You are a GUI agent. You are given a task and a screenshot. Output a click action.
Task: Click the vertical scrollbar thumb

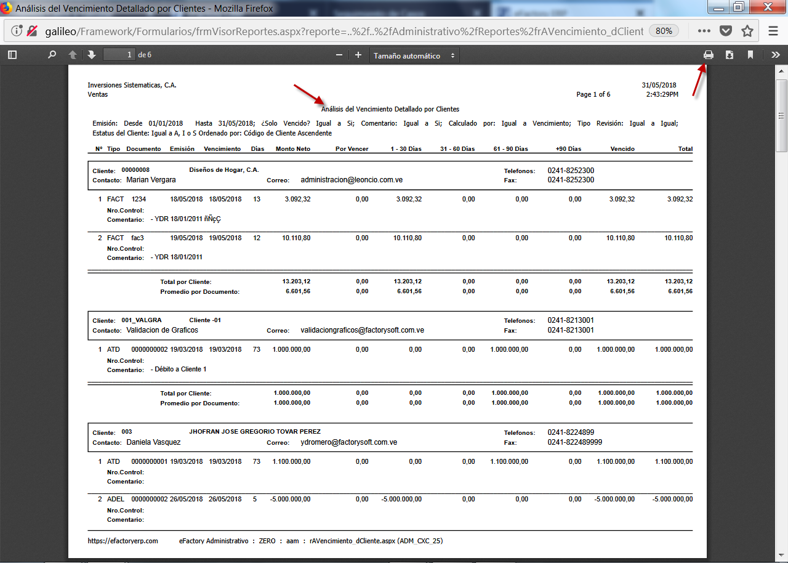[782, 115]
